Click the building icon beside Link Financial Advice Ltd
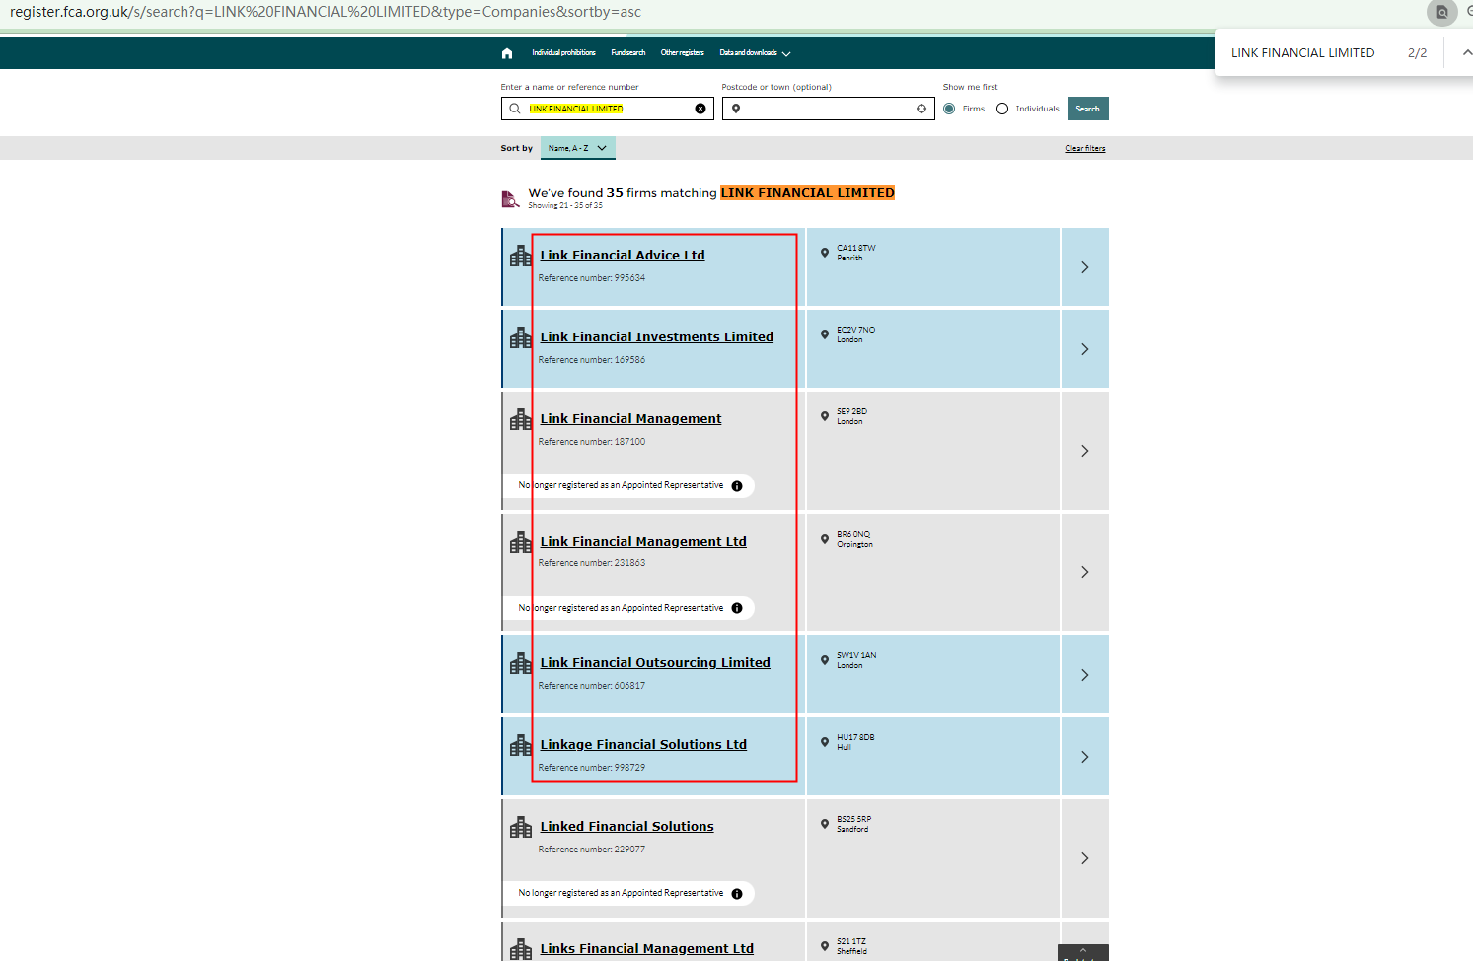Screen dimensions: 1473x961 click(521, 257)
